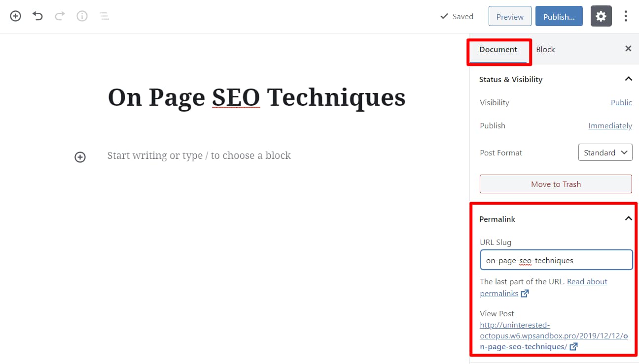
Task: Click the URL Slug input field
Action: coord(556,260)
